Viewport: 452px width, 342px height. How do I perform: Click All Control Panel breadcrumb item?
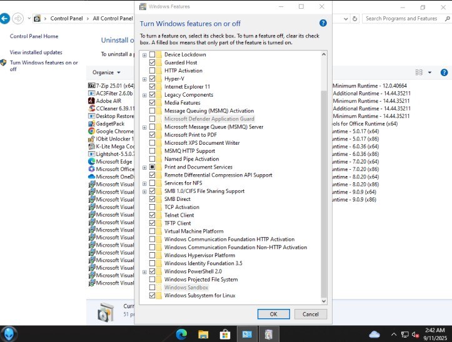113,19
